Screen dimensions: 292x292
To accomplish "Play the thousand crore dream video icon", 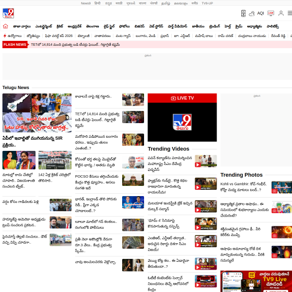I will coord(198,268).
